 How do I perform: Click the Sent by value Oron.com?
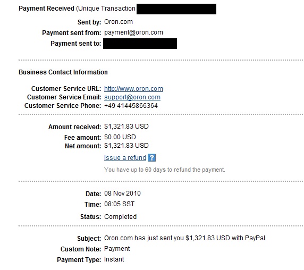pos(119,22)
